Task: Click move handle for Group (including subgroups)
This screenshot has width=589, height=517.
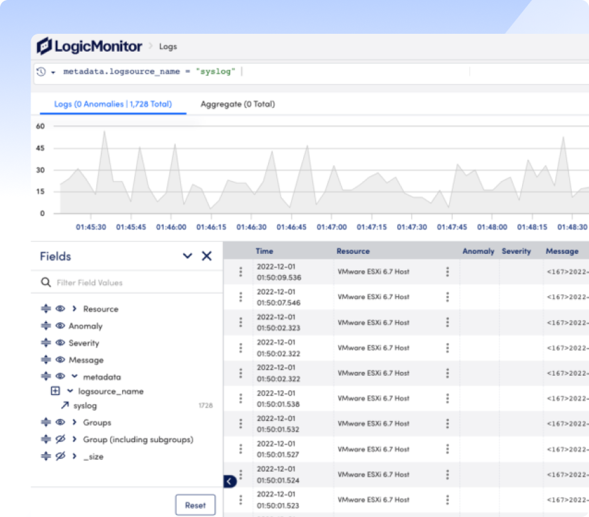Action: pos(46,439)
